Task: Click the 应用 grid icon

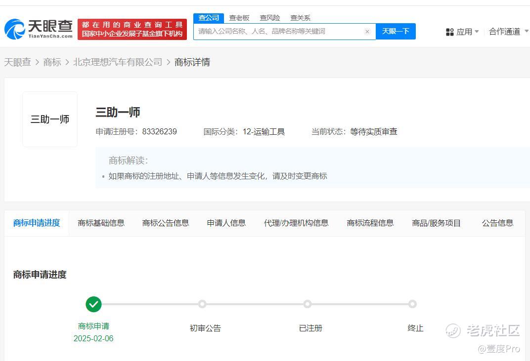Action: [x=449, y=32]
